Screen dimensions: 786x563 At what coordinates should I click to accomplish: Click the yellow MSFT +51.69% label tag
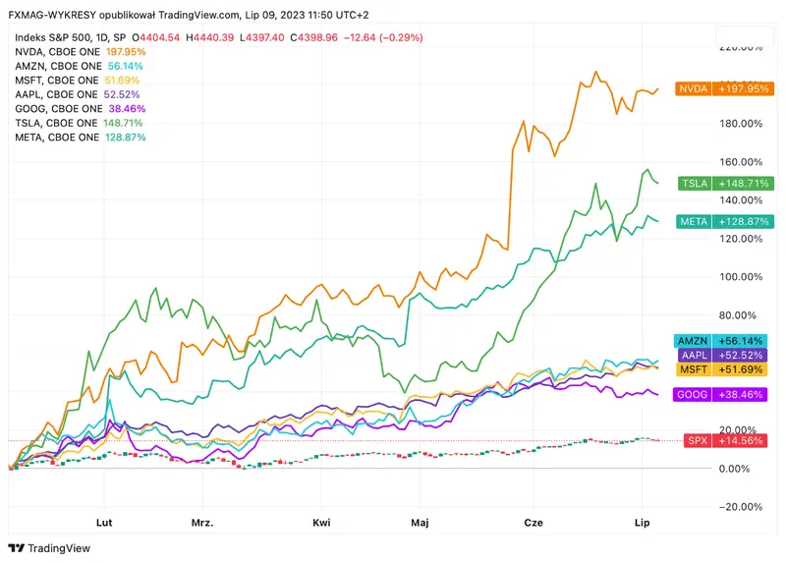724,368
